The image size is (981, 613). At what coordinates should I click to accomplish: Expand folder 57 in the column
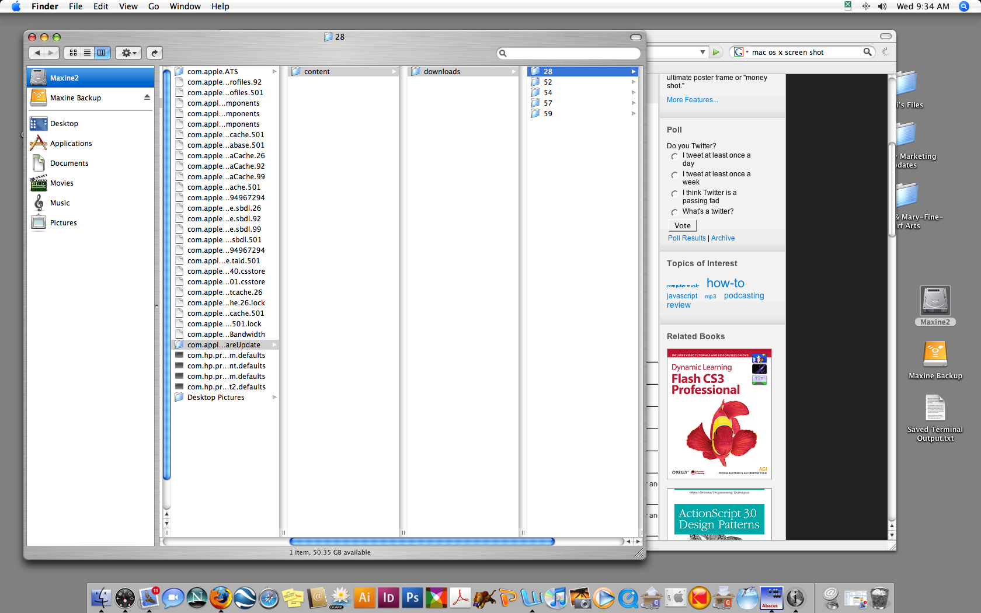(634, 103)
